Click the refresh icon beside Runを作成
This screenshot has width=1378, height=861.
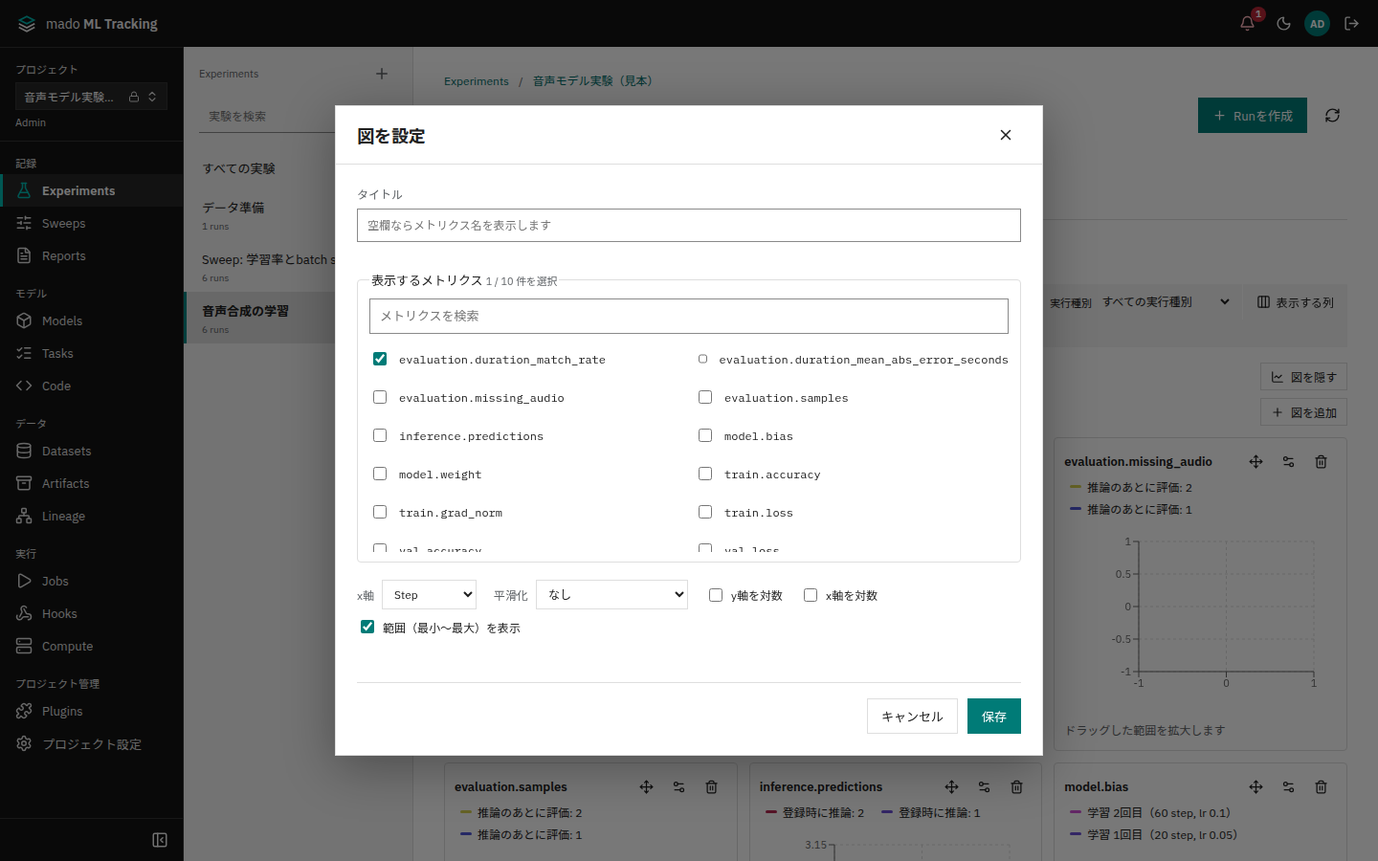point(1332,116)
